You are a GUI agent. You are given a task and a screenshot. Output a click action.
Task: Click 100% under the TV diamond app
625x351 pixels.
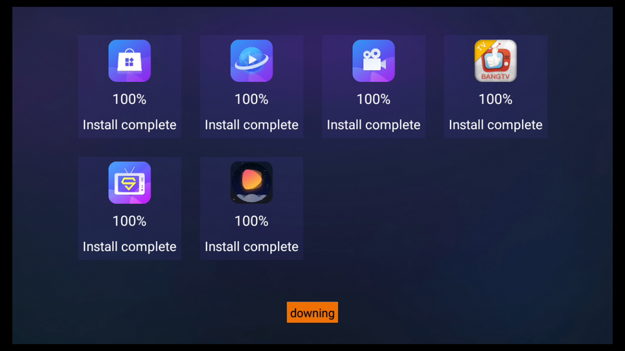[x=130, y=221]
